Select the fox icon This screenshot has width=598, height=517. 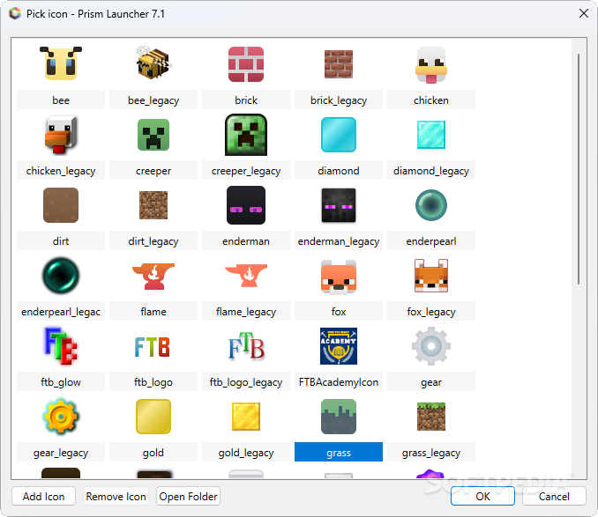(339, 277)
